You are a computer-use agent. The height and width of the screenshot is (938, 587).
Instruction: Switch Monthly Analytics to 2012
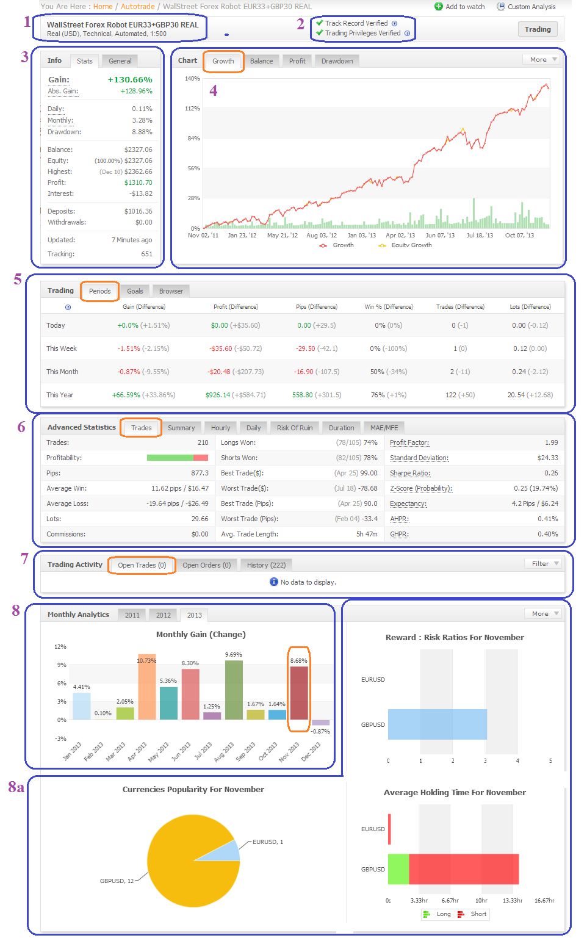point(164,615)
